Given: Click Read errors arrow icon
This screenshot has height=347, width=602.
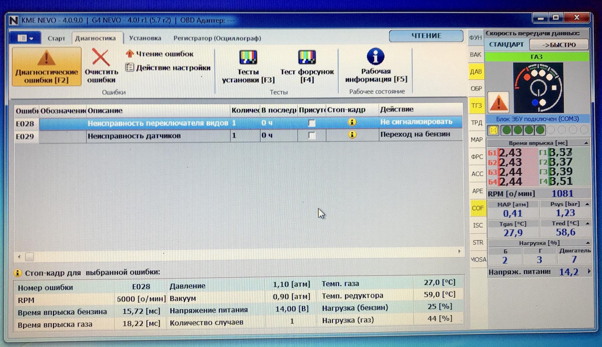Looking at the screenshot, I should [x=129, y=54].
